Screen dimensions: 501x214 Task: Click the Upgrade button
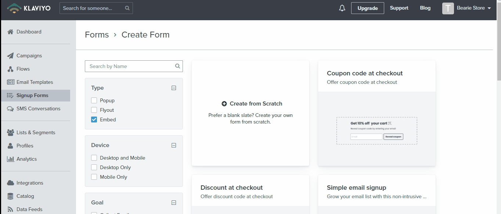(368, 8)
